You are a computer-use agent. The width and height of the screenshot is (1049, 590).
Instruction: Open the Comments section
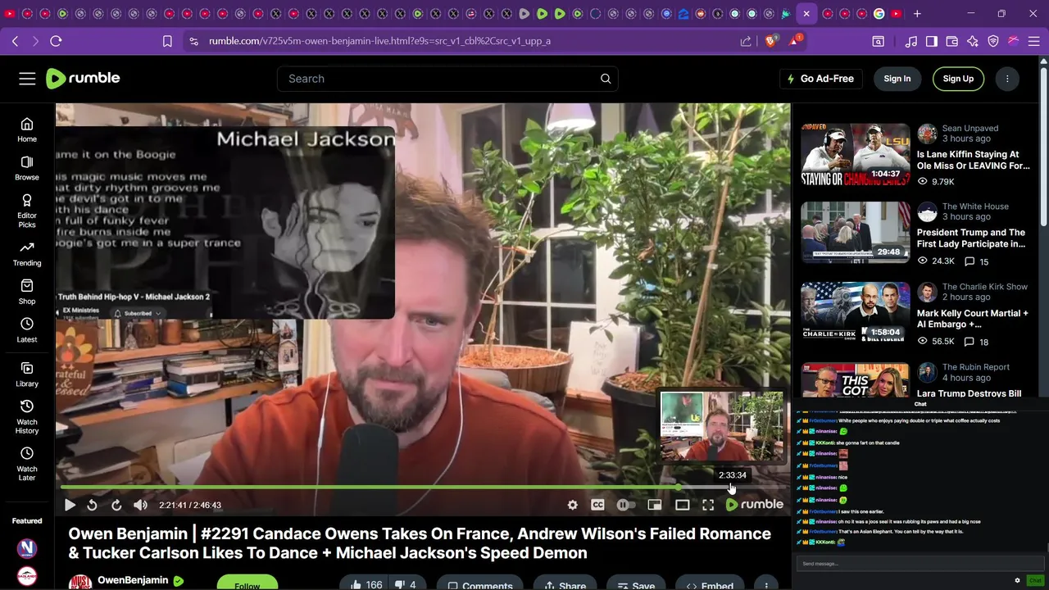(x=480, y=584)
